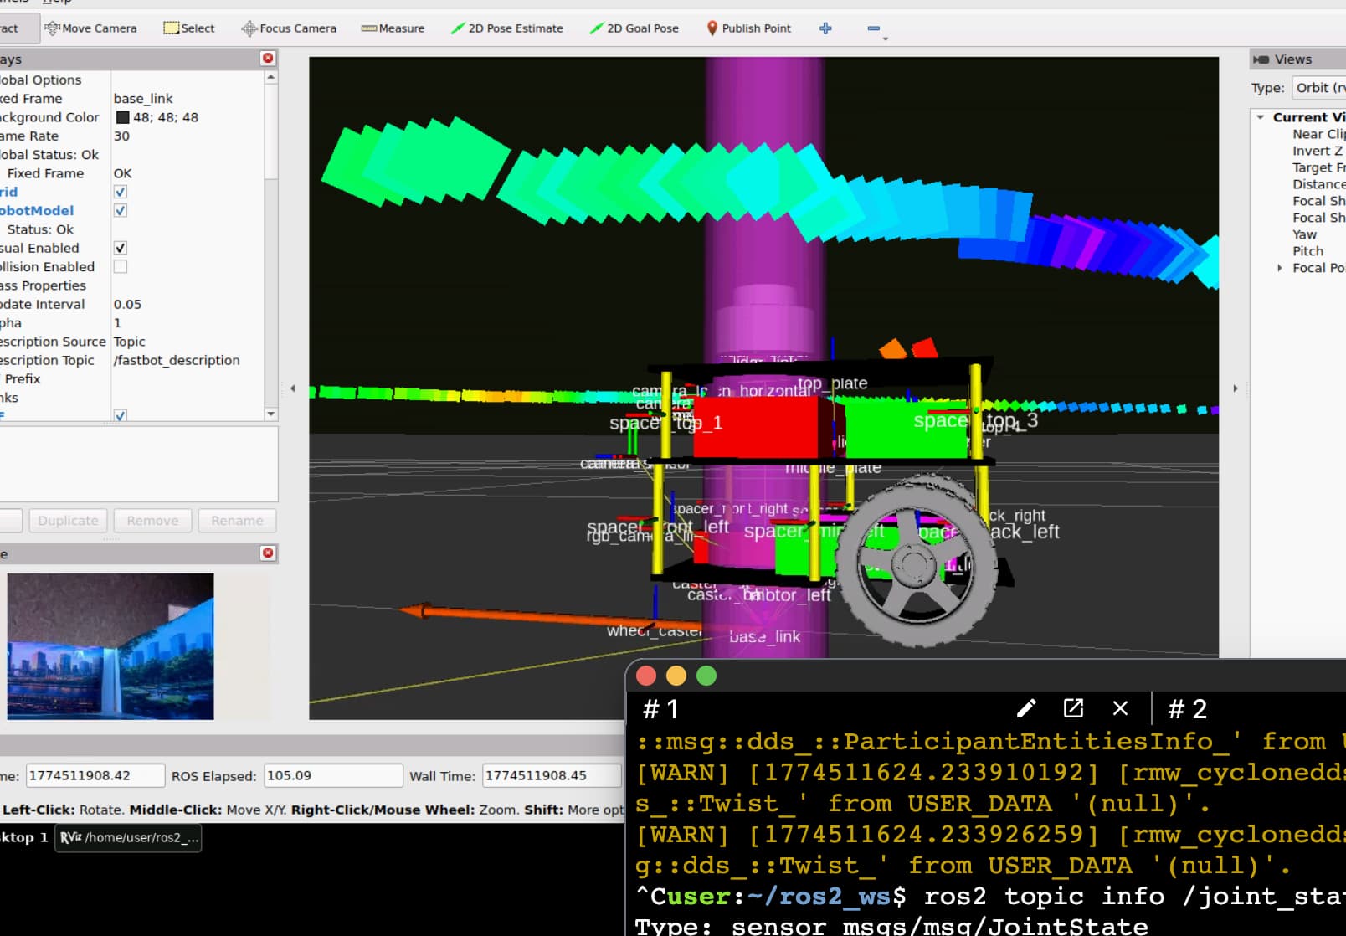
Task: Close the Displays panel
Action: 268,59
